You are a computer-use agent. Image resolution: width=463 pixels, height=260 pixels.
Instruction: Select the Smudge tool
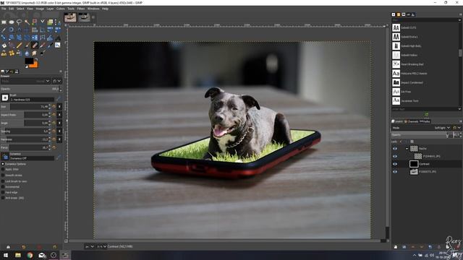point(35,53)
